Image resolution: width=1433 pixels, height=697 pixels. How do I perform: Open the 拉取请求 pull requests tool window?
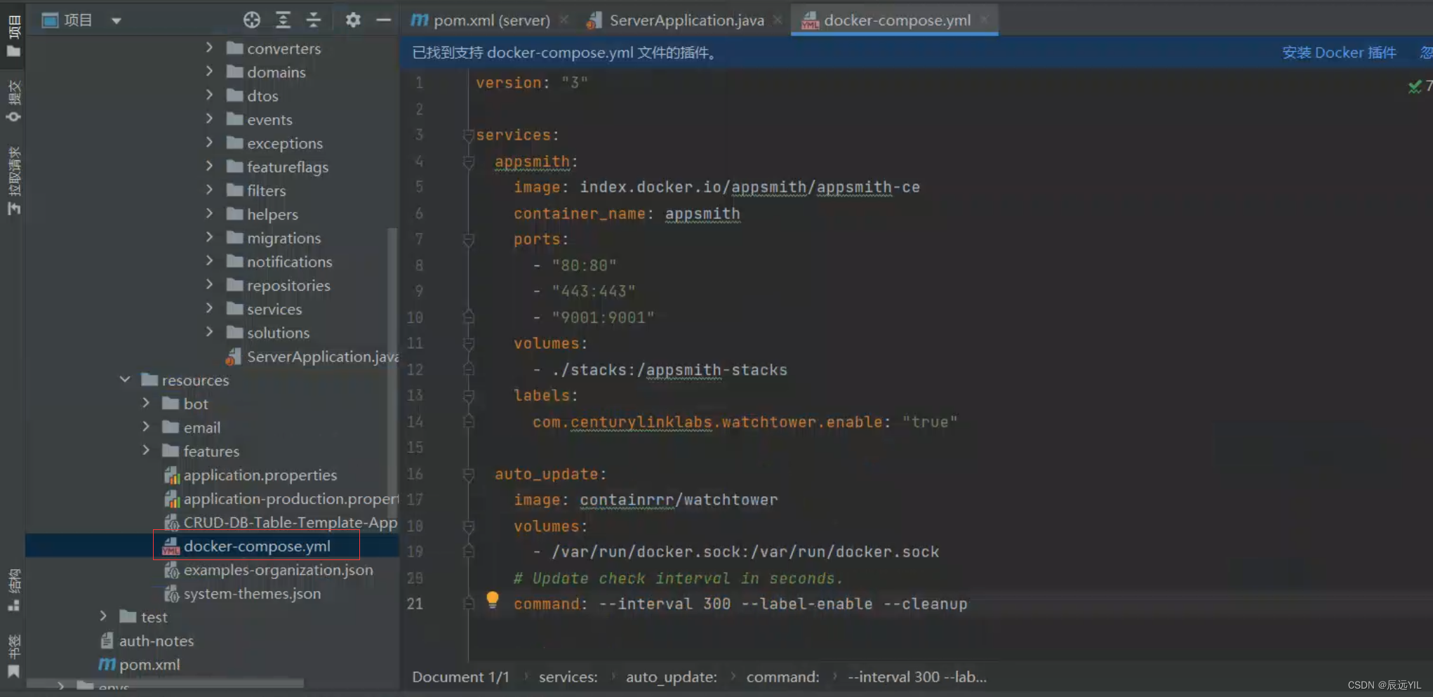coord(13,177)
